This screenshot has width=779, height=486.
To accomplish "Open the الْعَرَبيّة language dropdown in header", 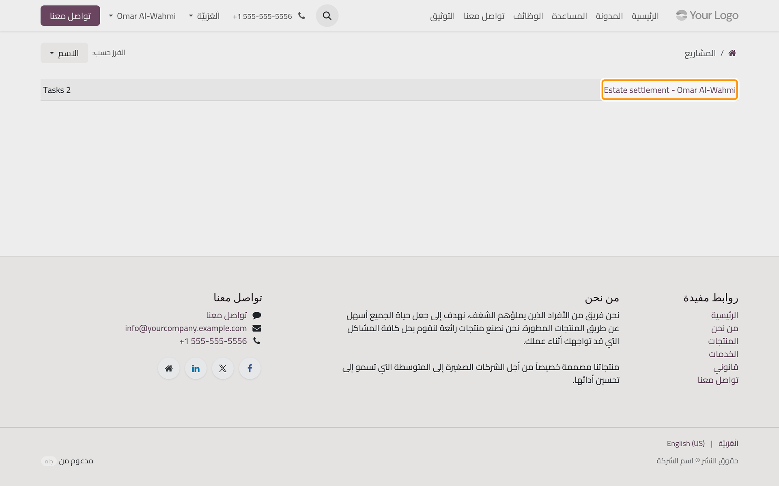I will [204, 16].
